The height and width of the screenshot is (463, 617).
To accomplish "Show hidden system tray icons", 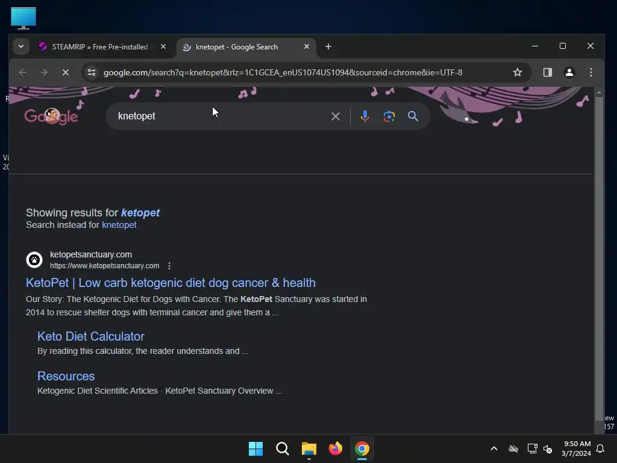I will pos(494,449).
